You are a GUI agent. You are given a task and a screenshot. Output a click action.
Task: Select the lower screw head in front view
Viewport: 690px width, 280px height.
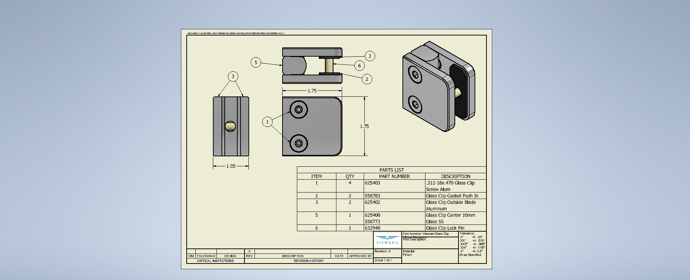299,143
